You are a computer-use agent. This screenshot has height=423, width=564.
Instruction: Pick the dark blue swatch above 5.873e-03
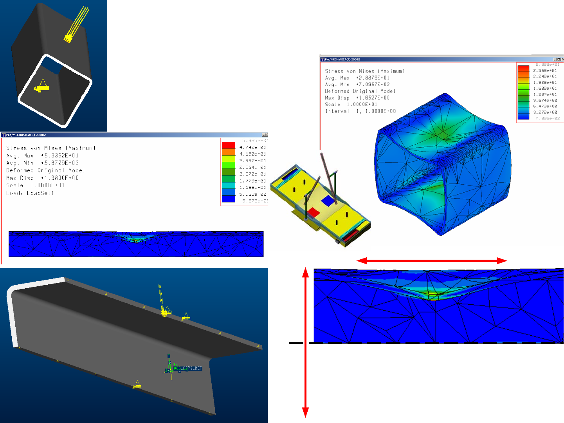229,199
